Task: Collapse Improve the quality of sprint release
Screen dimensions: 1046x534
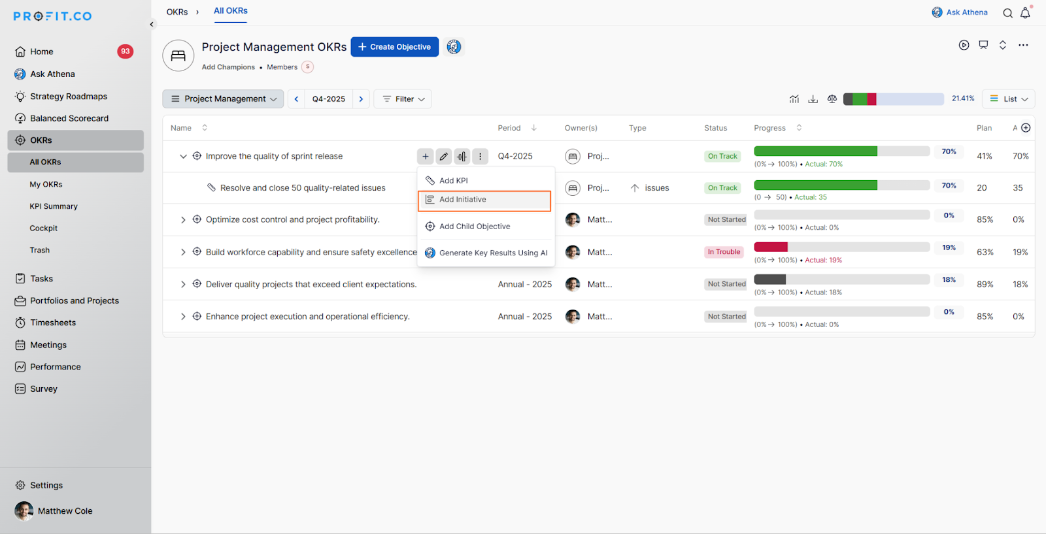Action: (x=183, y=157)
